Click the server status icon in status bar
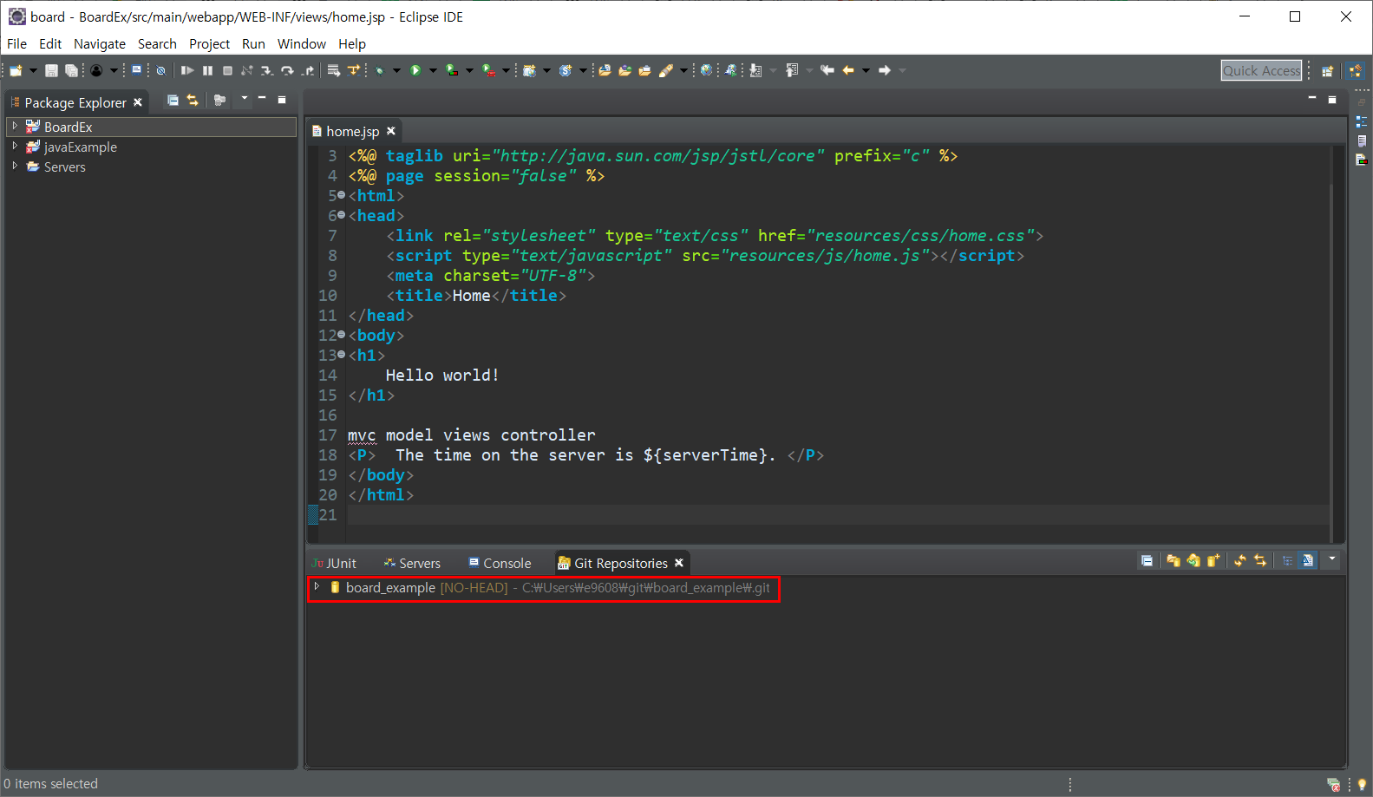 (1334, 785)
